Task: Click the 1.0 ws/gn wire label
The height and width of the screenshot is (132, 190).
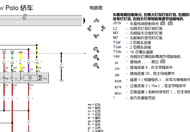Action: (12, 62)
